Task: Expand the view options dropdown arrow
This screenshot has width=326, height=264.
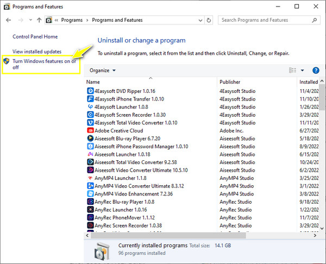Action: [x=302, y=71]
